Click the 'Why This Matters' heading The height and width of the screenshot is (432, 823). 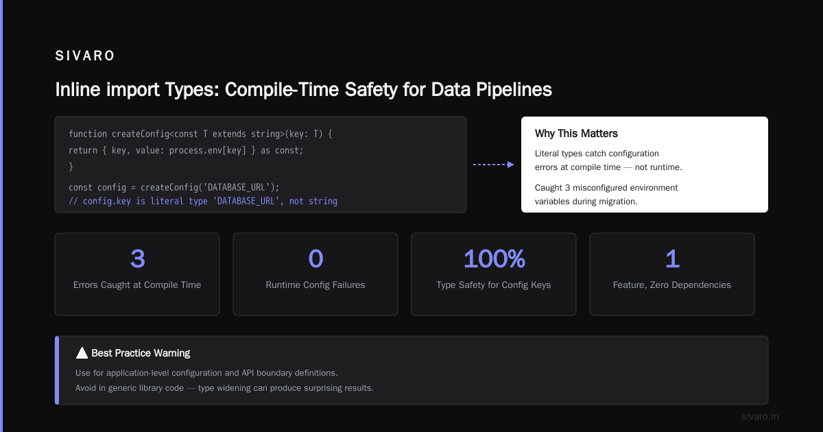(576, 134)
